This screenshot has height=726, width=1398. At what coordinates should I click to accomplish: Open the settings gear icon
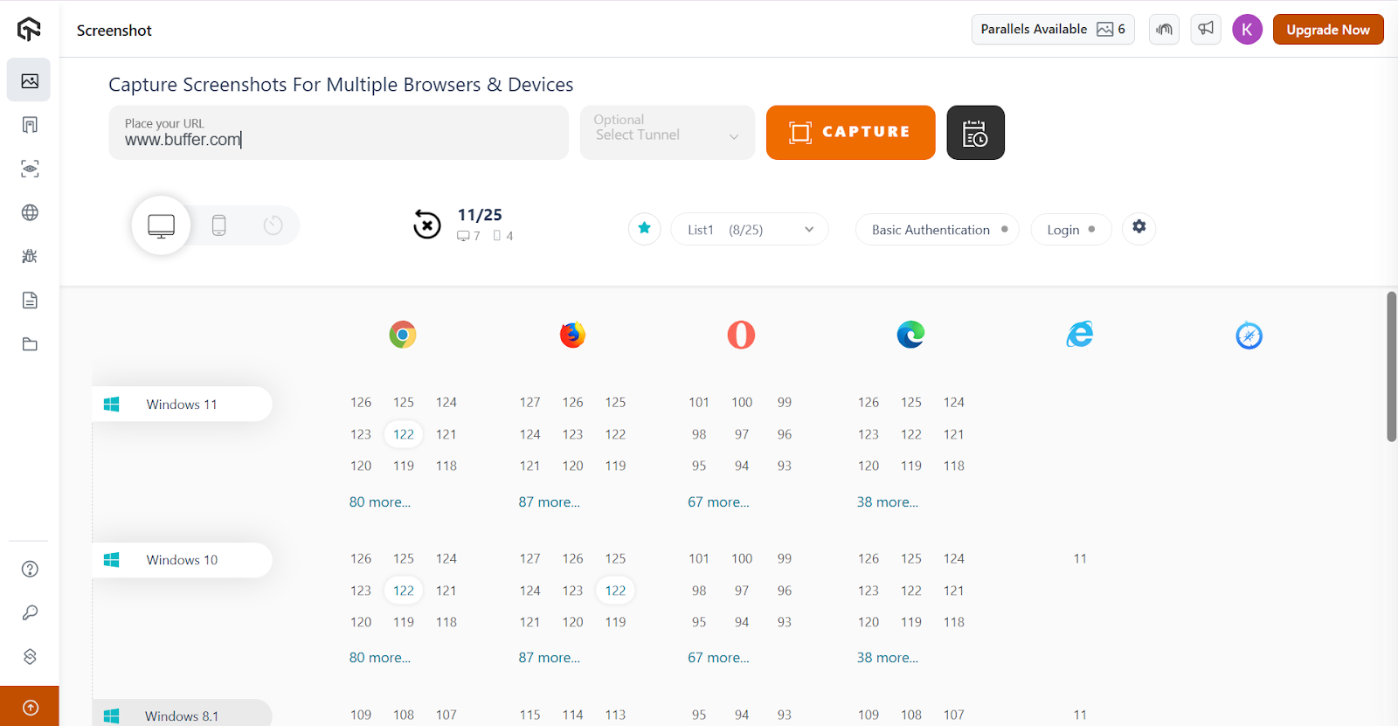(1138, 227)
